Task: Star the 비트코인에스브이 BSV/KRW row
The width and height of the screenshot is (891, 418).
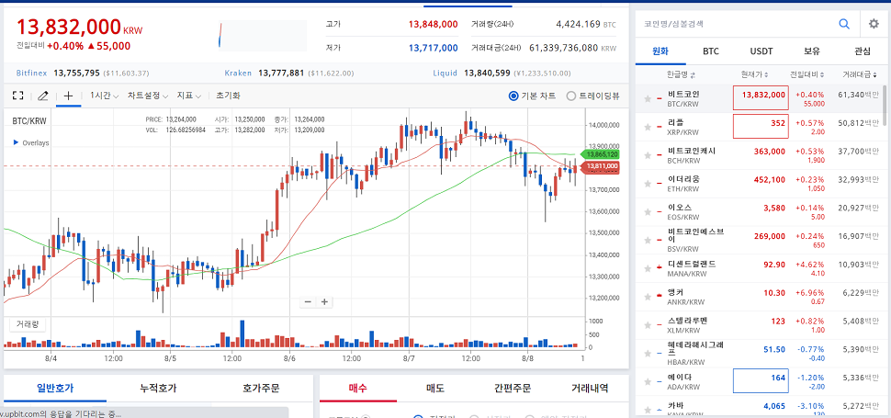Action: [647, 241]
